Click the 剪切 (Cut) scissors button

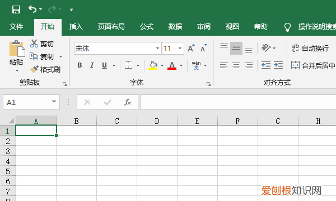click(x=42, y=44)
